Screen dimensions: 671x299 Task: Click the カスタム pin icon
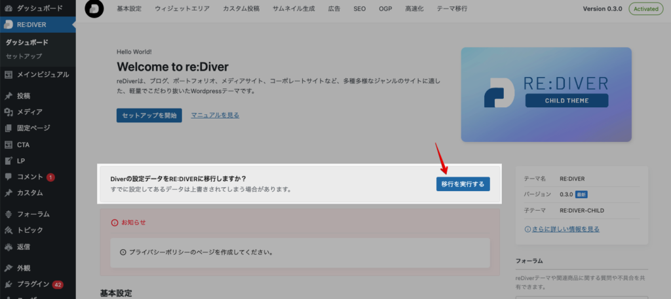coord(9,192)
